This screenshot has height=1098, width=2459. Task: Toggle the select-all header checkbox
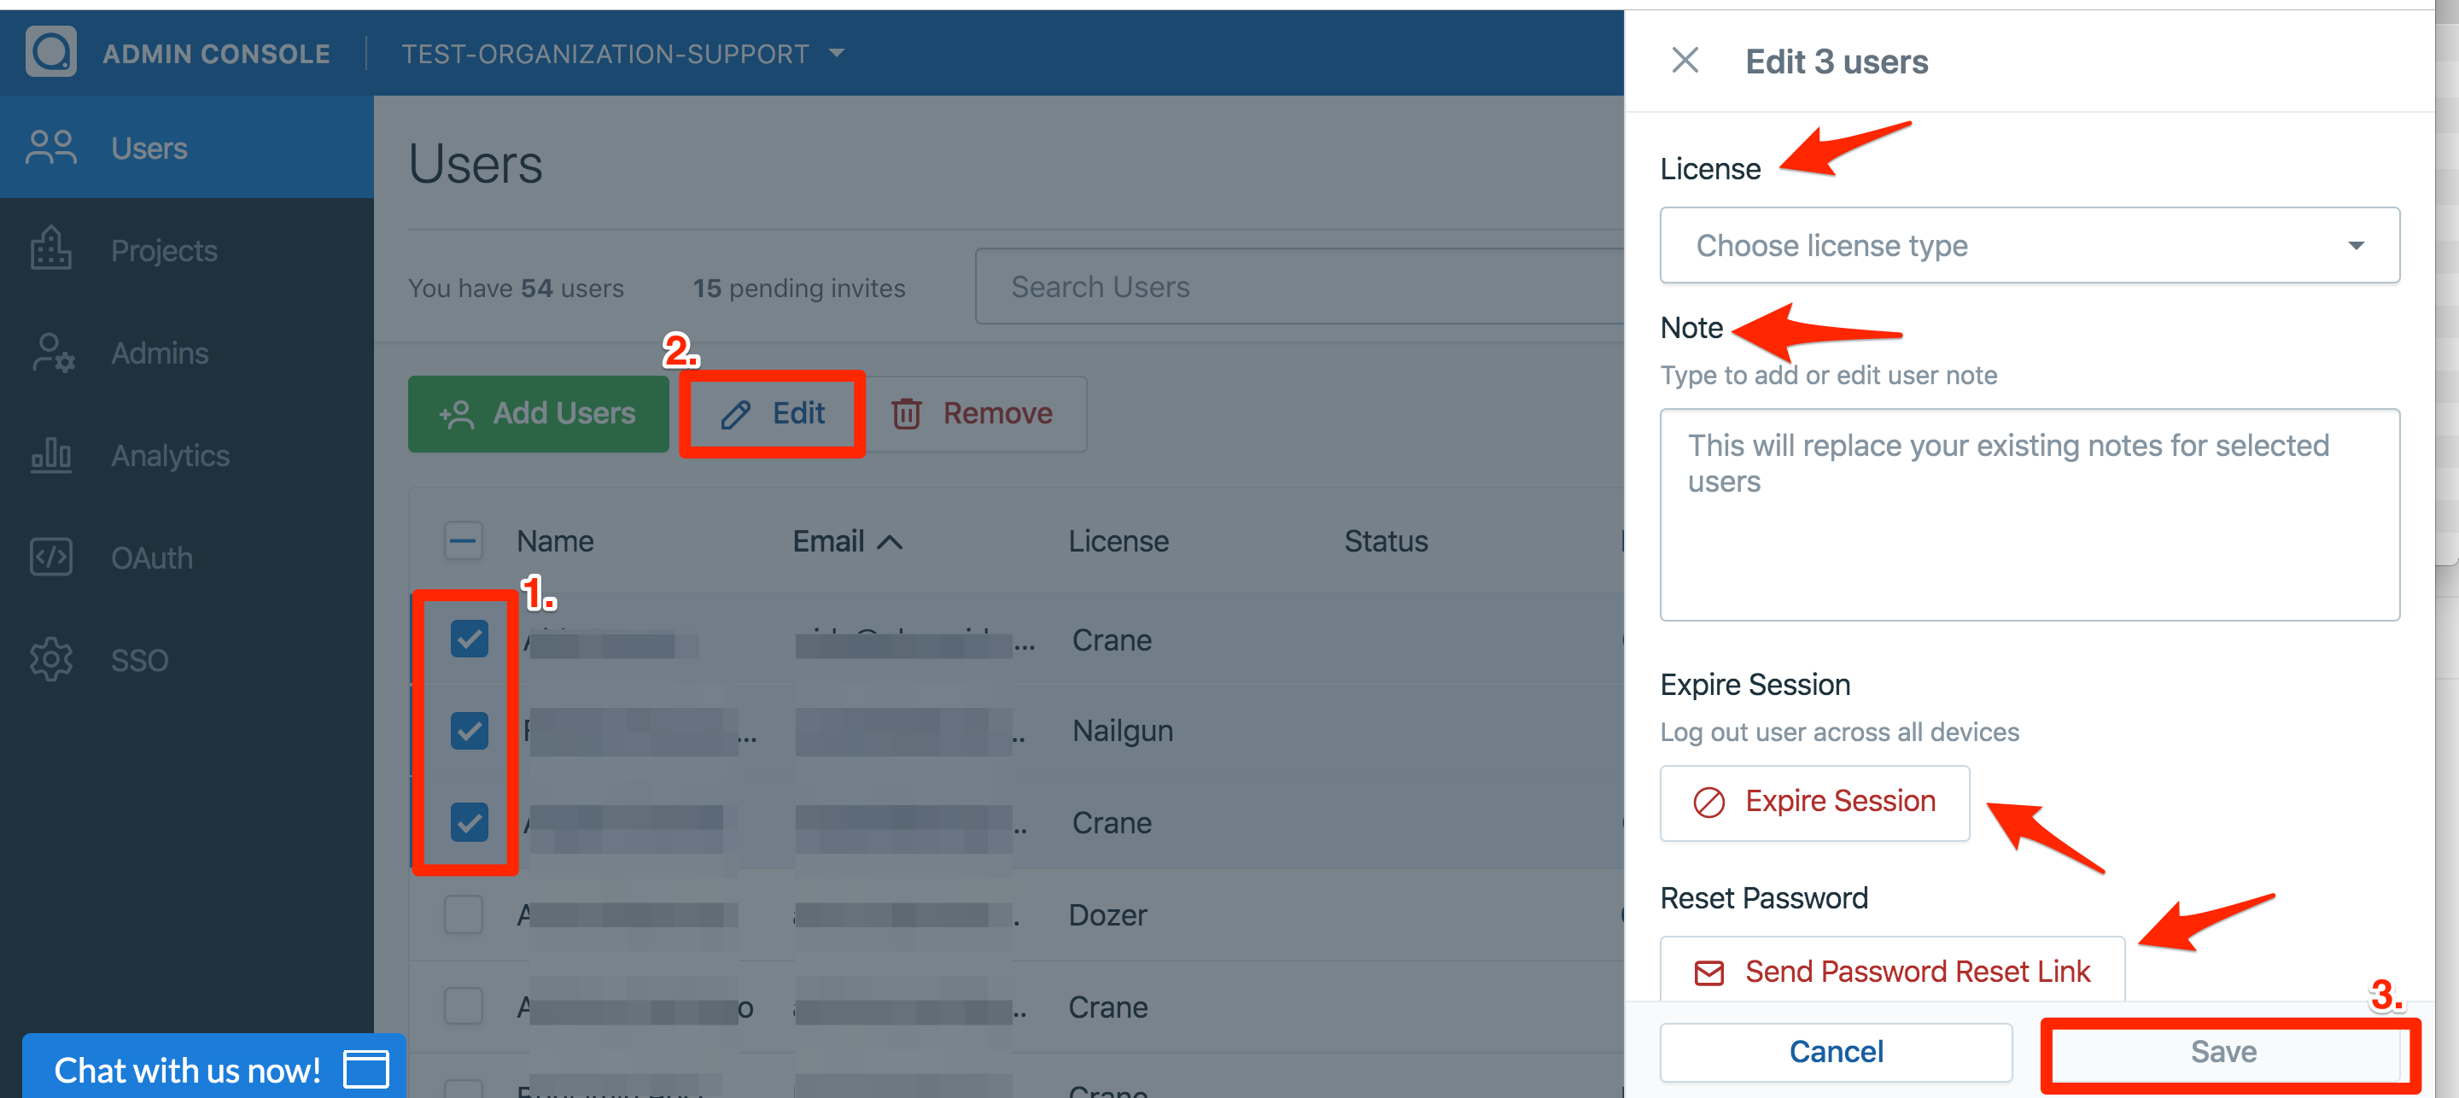(x=464, y=541)
